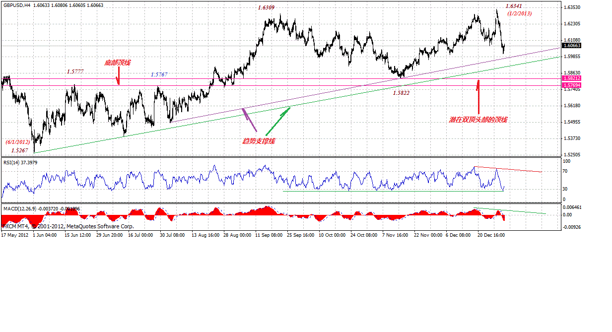
Task: Click the current price tag 1.60663
Action: [572, 45]
